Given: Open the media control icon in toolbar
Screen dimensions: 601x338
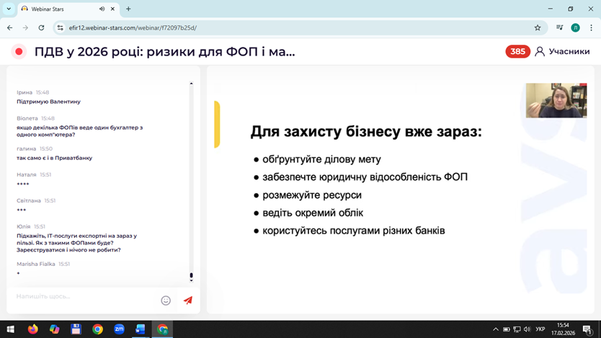Looking at the screenshot, I should pos(559,27).
